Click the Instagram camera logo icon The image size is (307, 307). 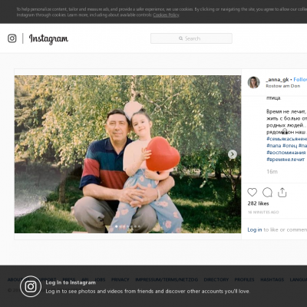point(12,38)
